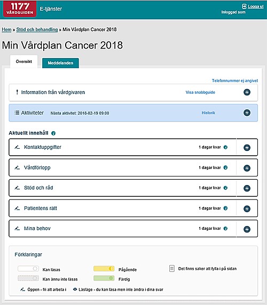Click the Kan läsas toggle in legend
The width and height of the screenshot is (267, 305).
(28, 269)
